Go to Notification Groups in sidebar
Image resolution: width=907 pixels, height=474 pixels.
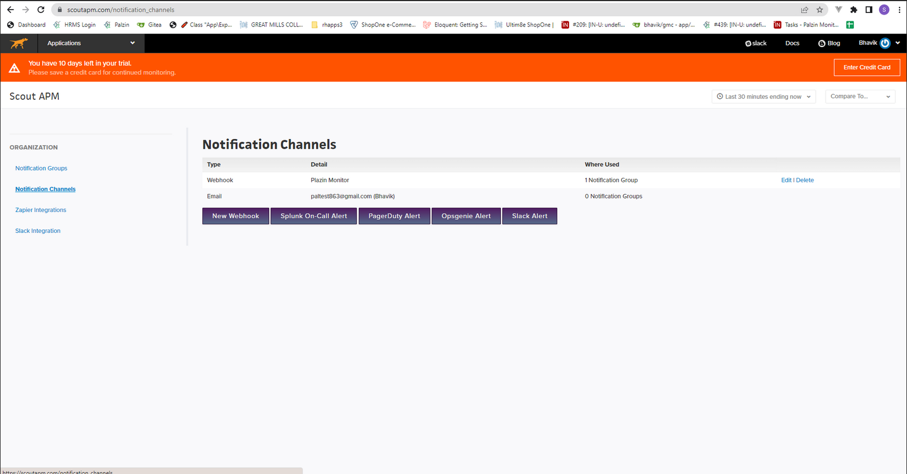pos(41,168)
